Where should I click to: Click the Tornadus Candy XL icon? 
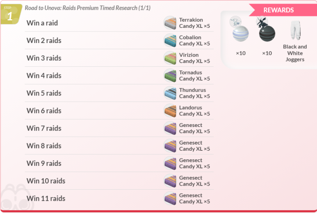point(170,75)
